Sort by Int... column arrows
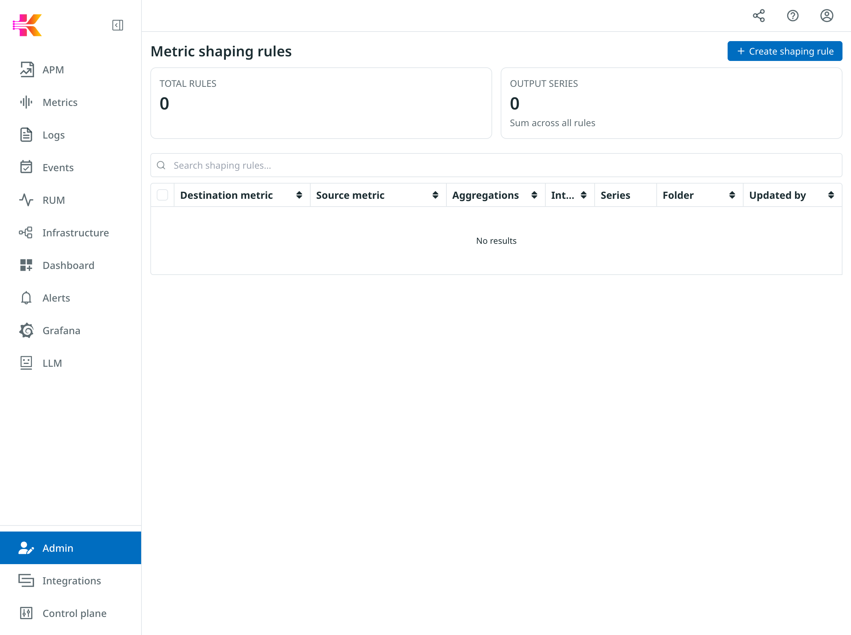The width and height of the screenshot is (851, 635). point(583,195)
